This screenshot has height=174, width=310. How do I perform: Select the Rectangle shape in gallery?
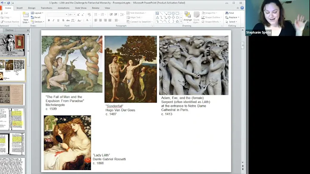(169, 13)
